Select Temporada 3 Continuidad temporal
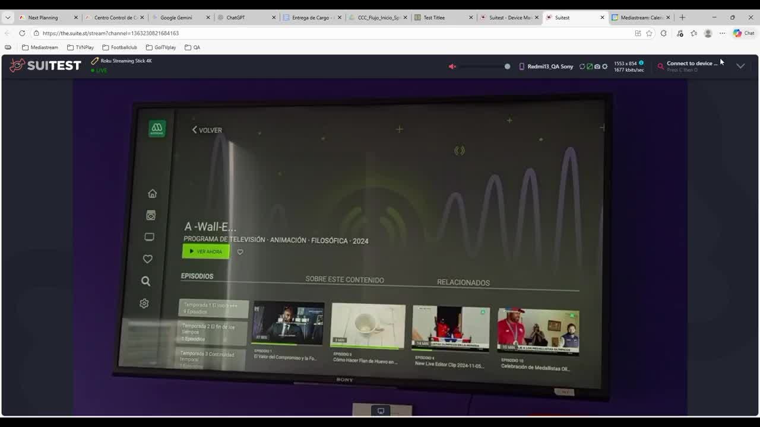This screenshot has height=427, width=760. [x=211, y=358]
